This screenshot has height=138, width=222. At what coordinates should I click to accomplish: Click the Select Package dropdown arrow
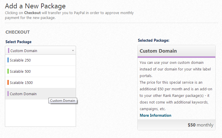(73, 51)
